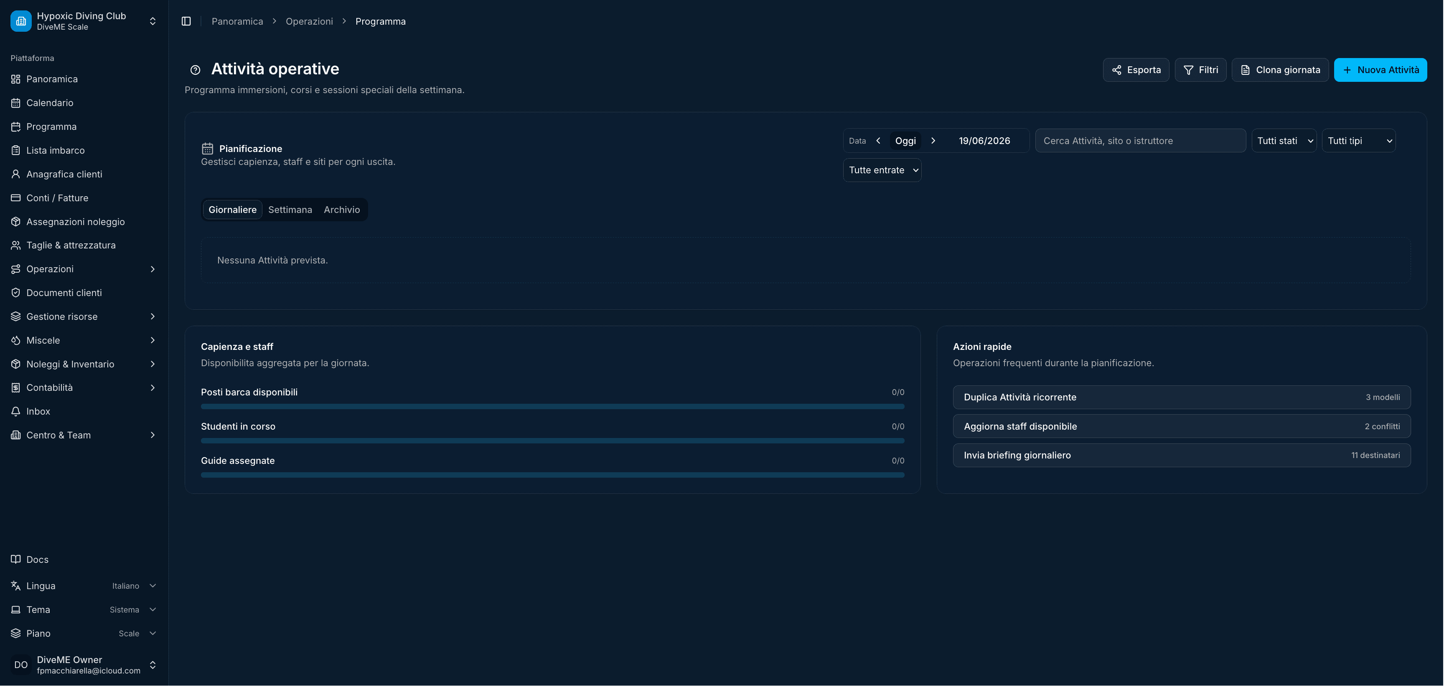
Task: Open the organization switcher chevrons
Action: coord(153,21)
